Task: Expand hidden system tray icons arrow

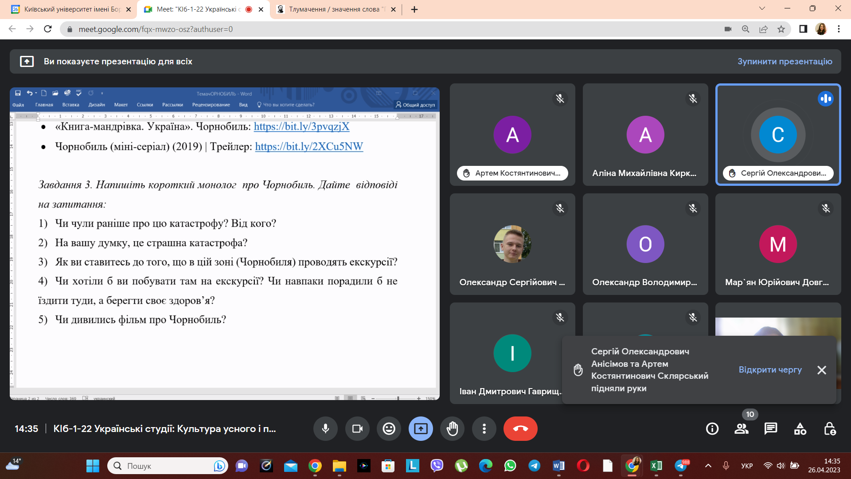Action: (x=708, y=466)
